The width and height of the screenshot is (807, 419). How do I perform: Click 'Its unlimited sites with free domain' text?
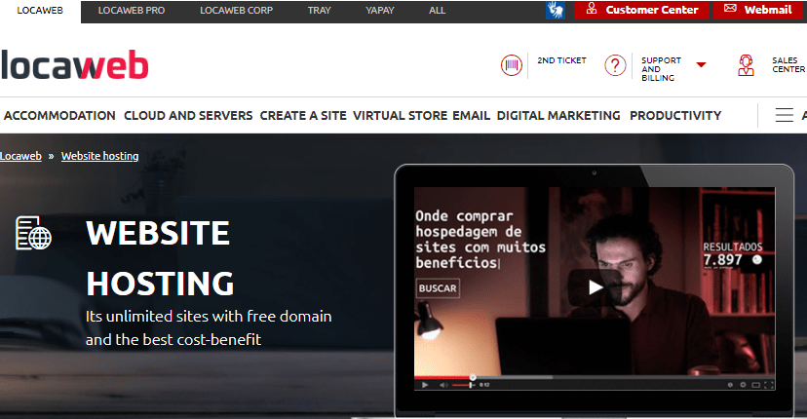[x=209, y=316]
